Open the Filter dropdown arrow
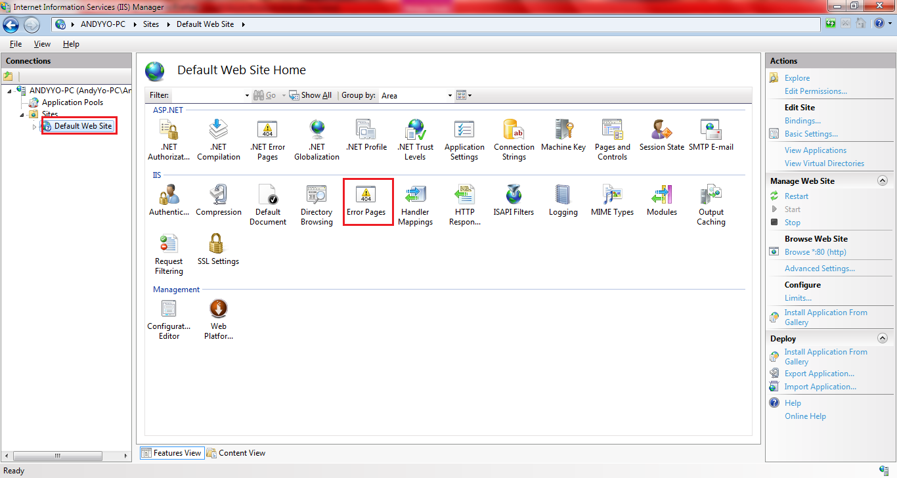897x478 pixels. pyautogui.click(x=247, y=95)
